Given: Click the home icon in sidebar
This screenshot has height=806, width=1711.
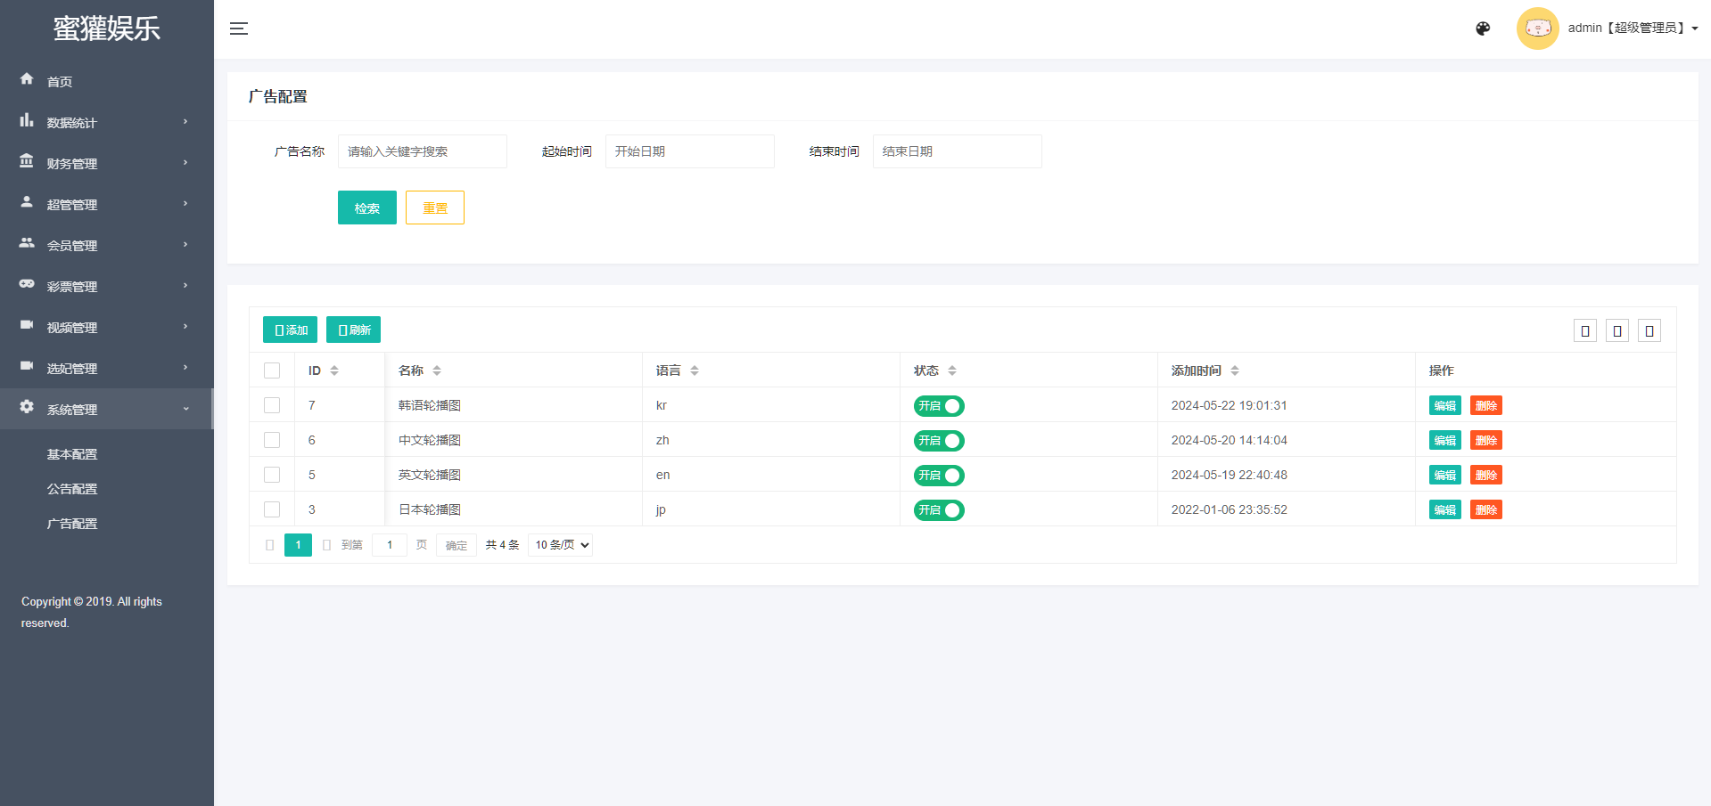Looking at the screenshot, I should click(x=27, y=79).
